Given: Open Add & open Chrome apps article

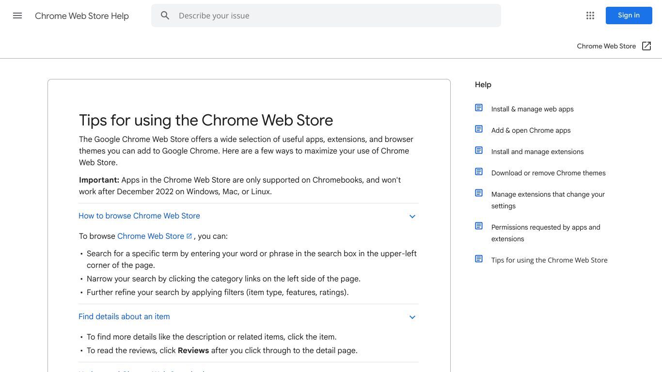Looking at the screenshot, I should (x=531, y=130).
